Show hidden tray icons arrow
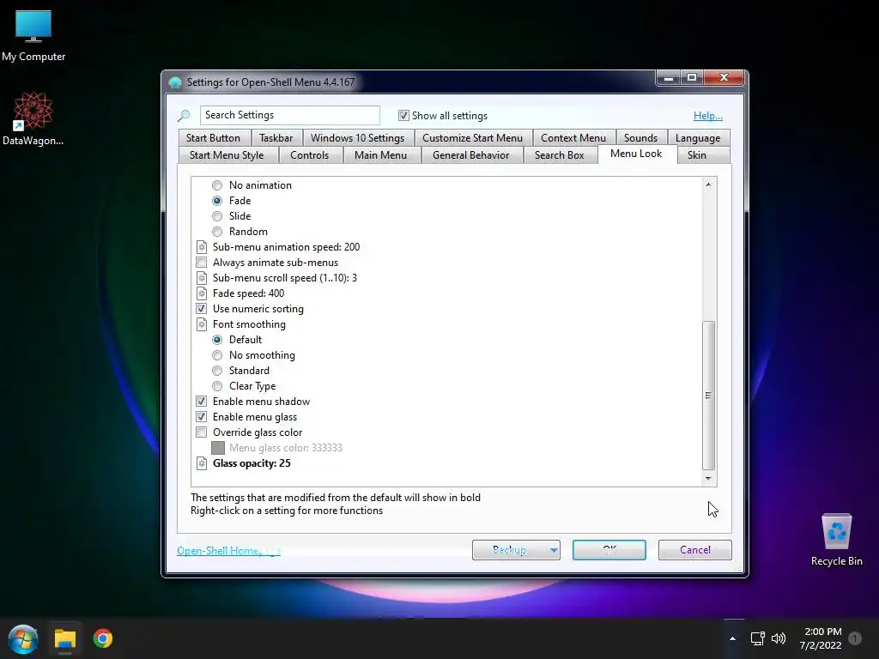The height and width of the screenshot is (659, 879). (732, 638)
